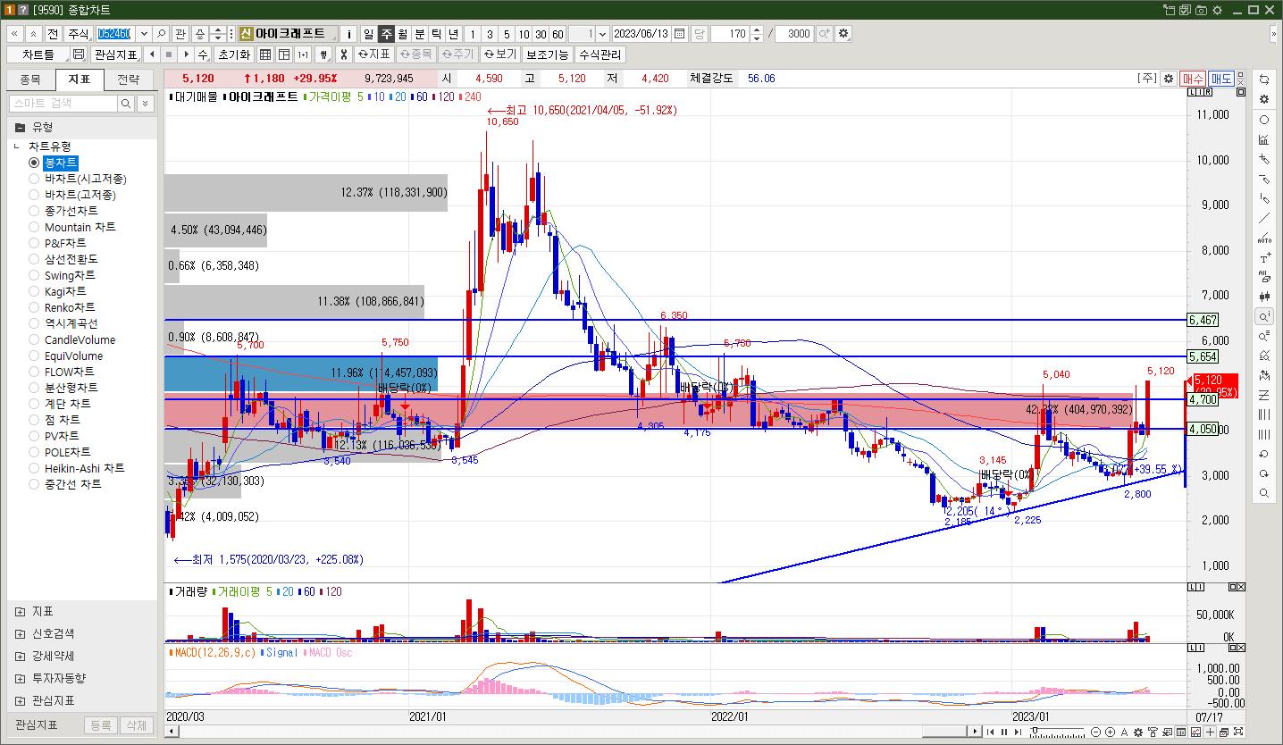1283x745 pixels.
Task: Open toolbar settings gear next to 3000
Action: click(843, 33)
